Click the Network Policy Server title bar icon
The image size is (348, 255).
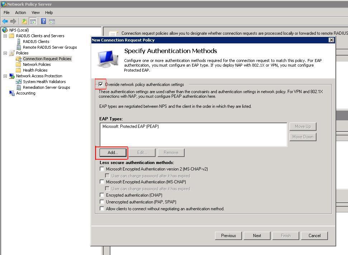[x=4, y=4]
